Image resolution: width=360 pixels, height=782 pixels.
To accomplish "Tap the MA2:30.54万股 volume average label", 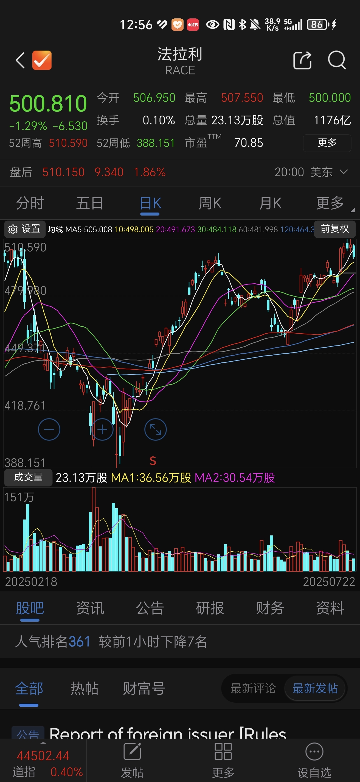I will pyautogui.click(x=235, y=478).
